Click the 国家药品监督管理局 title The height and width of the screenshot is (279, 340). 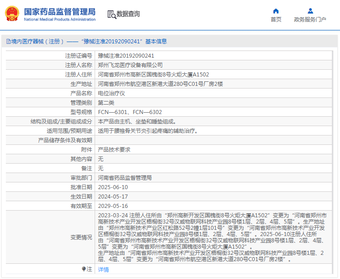click(x=60, y=12)
